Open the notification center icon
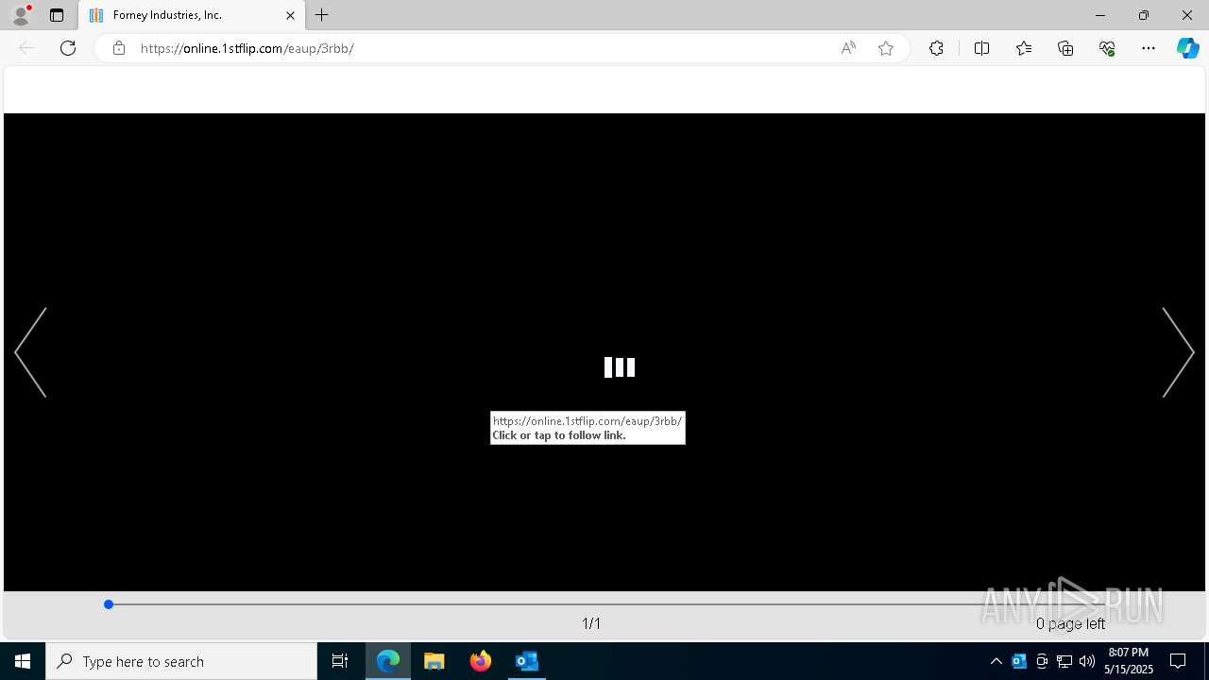This screenshot has width=1209, height=680. [1178, 661]
